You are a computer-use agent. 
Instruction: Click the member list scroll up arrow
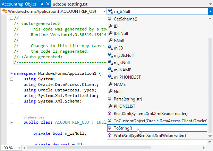tap(210, 18)
